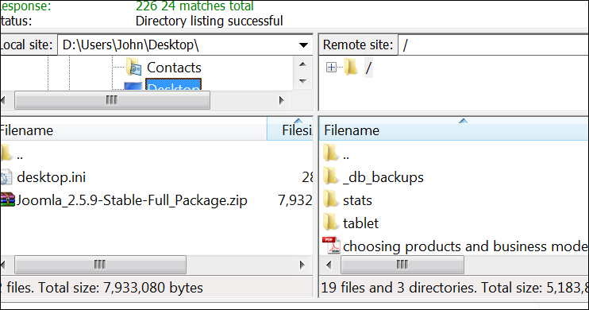Select the PDF file choosing products
Viewport: 589px width, 310px height.
(465, 246)
